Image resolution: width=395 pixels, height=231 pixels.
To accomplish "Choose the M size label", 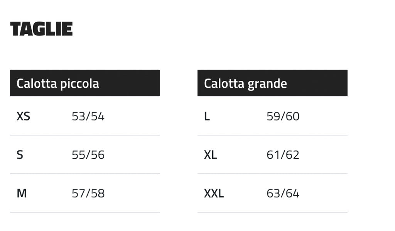I will tap(22, 193).
